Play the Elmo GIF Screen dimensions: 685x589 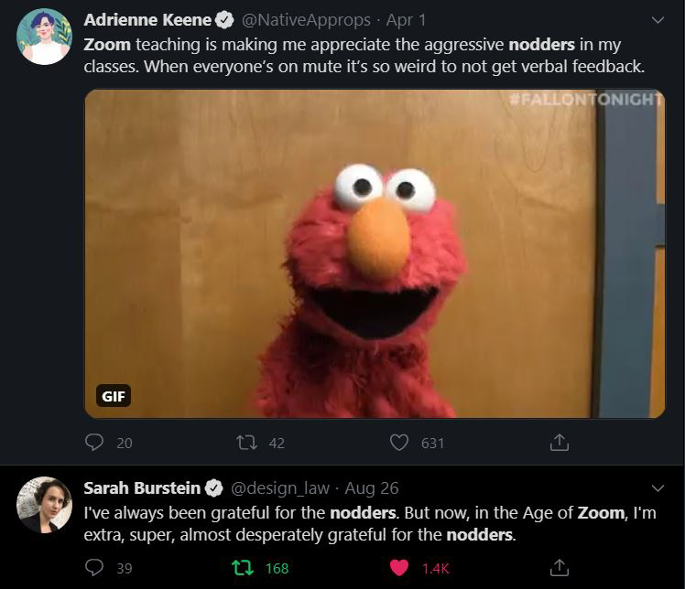[375, 253]
